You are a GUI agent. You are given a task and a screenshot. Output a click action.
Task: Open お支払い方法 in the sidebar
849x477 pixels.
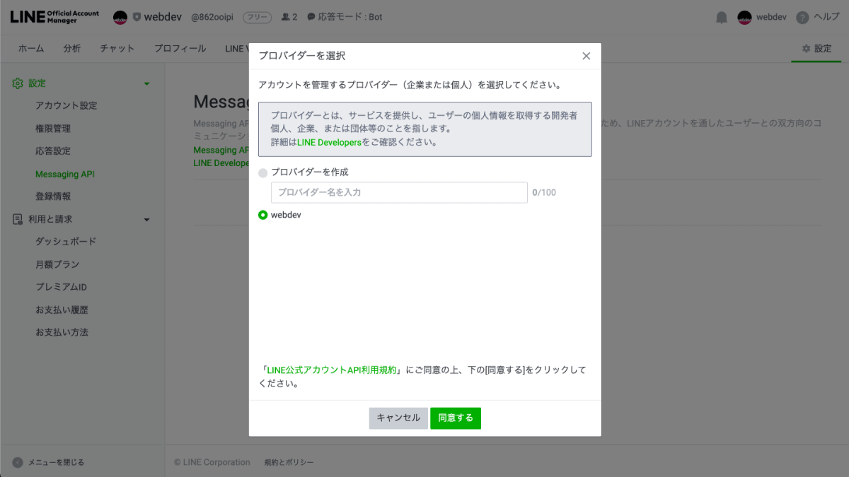click(62, 332)
